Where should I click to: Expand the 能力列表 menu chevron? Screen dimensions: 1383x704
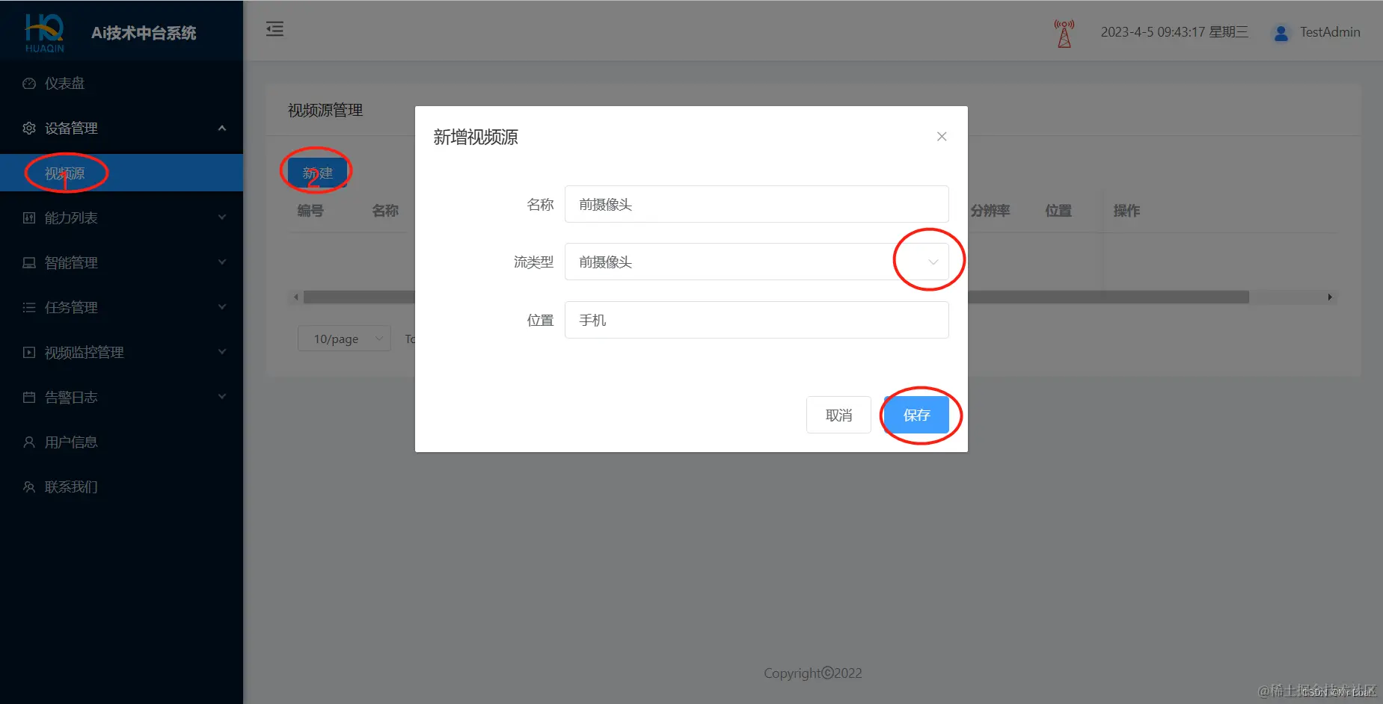click(x=222, y=217)
